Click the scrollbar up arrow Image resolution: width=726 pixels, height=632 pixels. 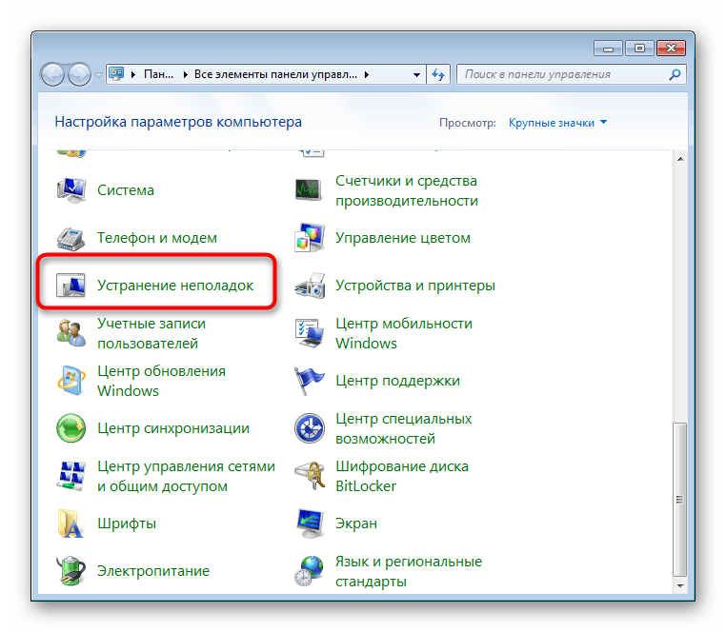(x=679, y=159)
